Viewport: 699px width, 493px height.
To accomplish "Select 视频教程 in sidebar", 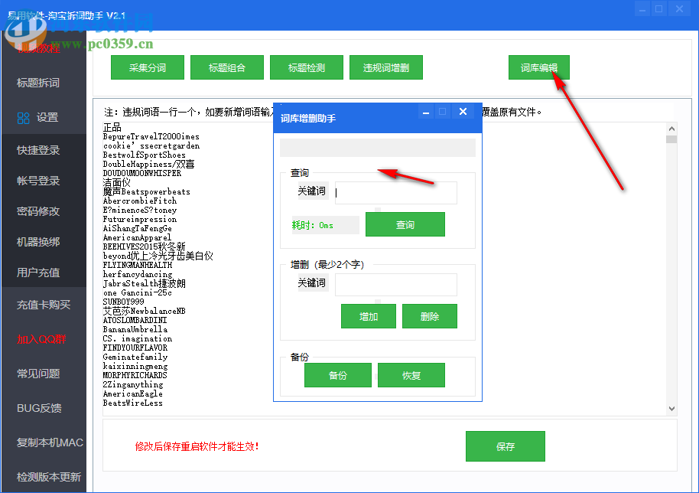I will click(38, 48).
